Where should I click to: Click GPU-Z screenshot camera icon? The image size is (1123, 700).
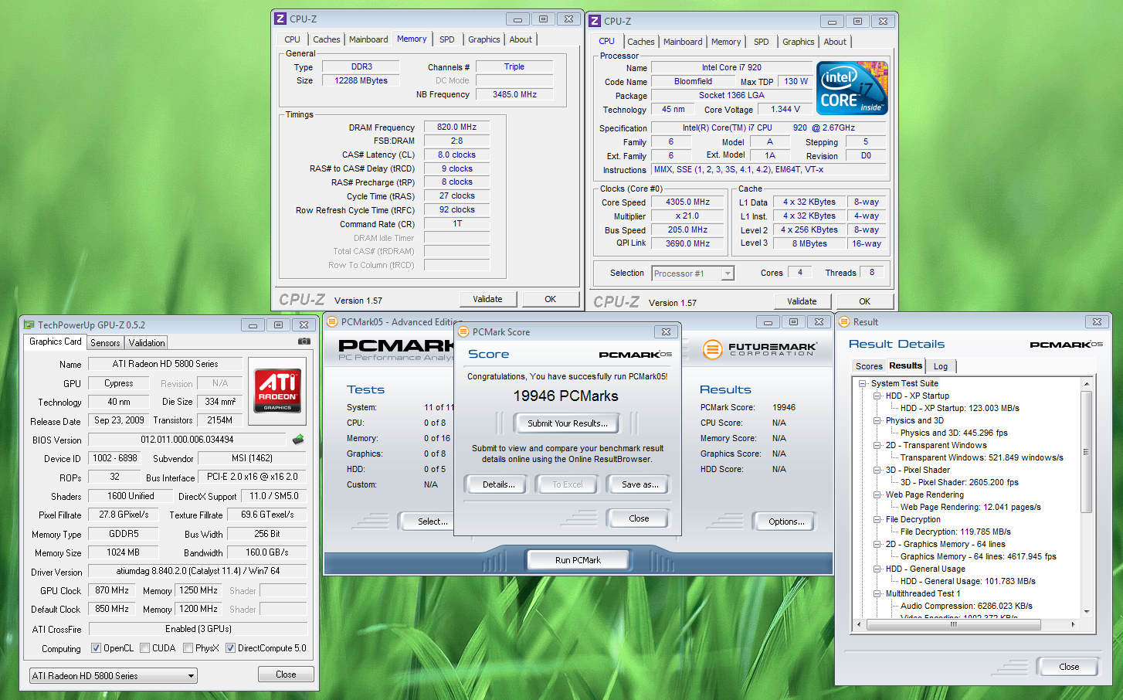point(304,341)
